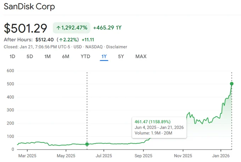Click the active 1Y range tab
Screen dimensions: 241x162
(104, 57)
